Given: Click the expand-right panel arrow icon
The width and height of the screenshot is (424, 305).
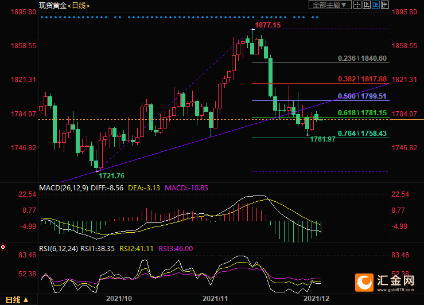Looking at the screenshot, I should [x=385, y=5].
